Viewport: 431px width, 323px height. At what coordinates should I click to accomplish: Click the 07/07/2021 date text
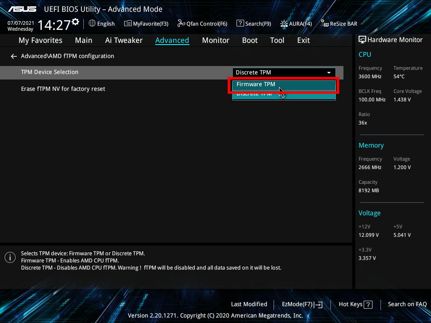(21, 23)
